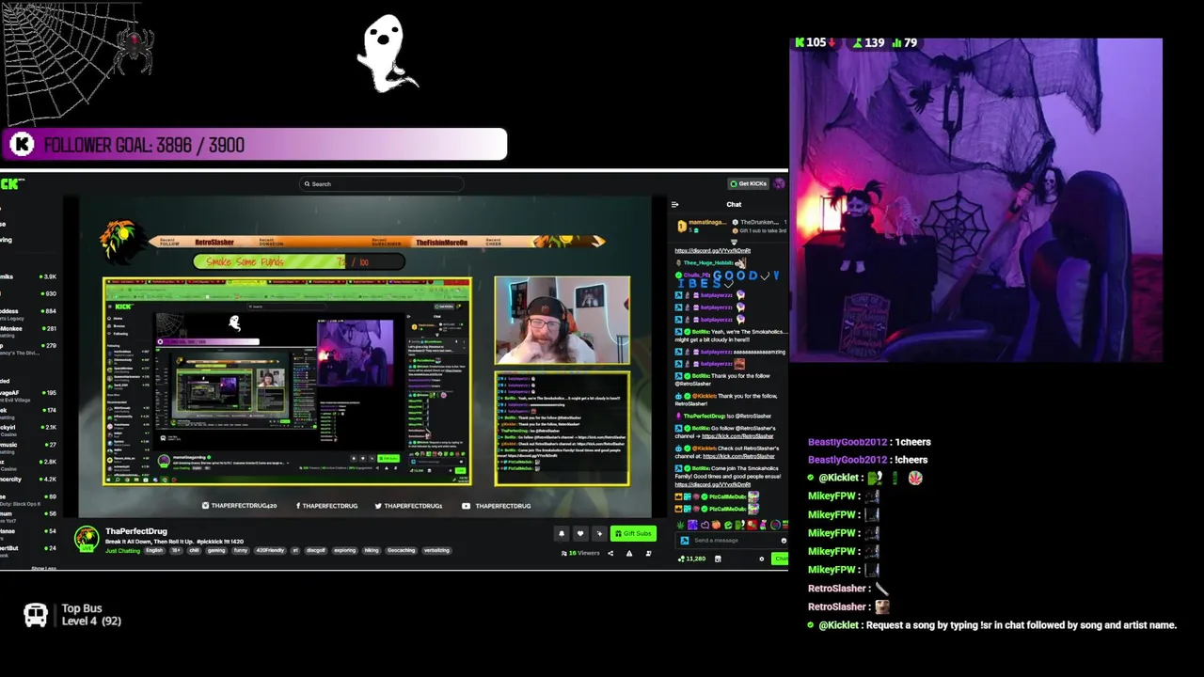Screen dimensions: 1204x677
Task: Click the bus icon beside Top Bus
Action: click(x=36, y=616)
